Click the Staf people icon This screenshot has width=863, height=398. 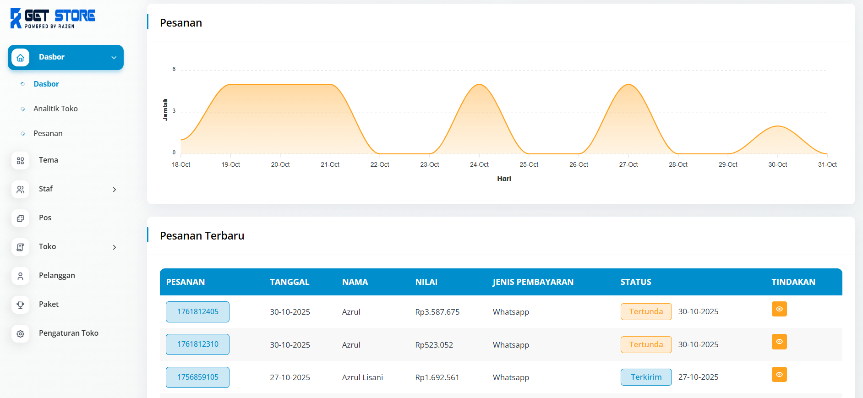click(x=20, y=190)
